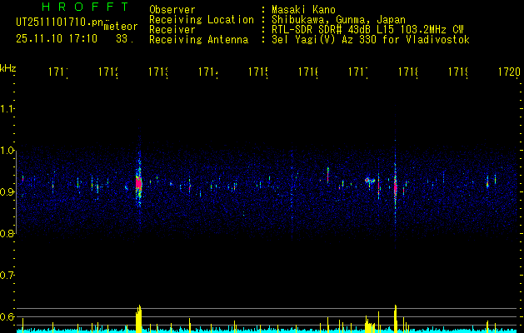Image resolution: width=524 pixels, height=333 pixels.
Task: Click the Receiving Location label
Action: click(x=202, y=20)
